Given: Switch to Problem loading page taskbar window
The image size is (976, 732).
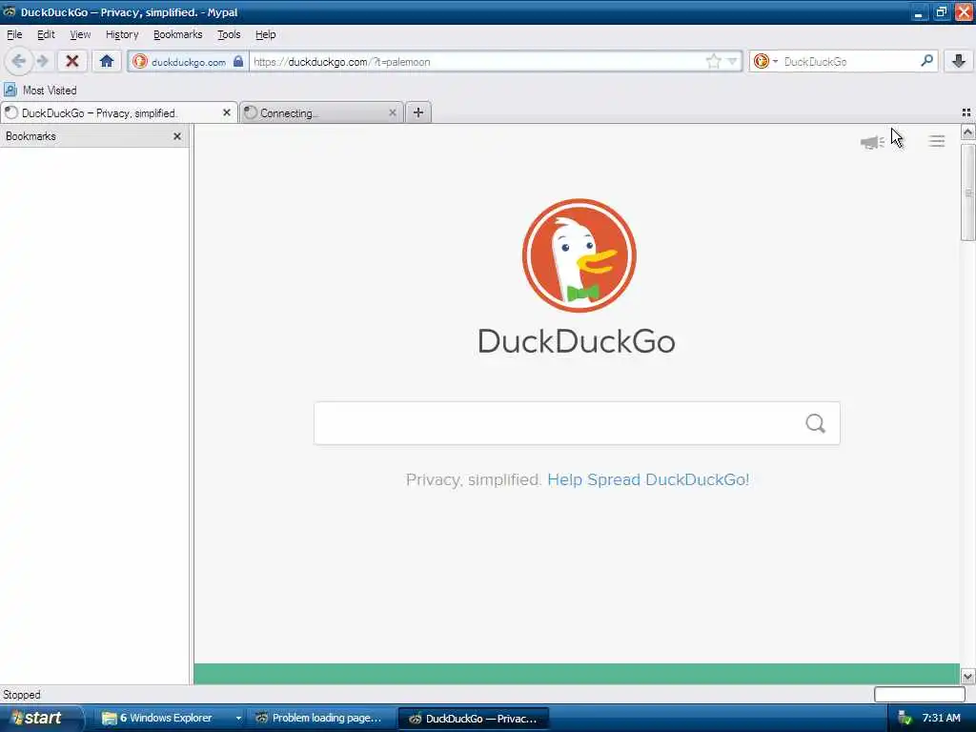Looking at the screenshot, I should click(320, 718).
